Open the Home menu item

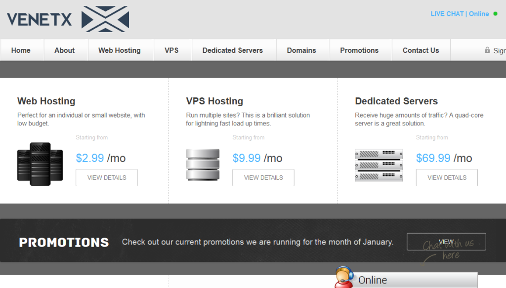coord(21,50)
